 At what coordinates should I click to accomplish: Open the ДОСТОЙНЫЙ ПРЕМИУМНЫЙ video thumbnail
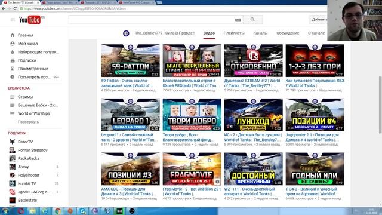coord(253,169)
